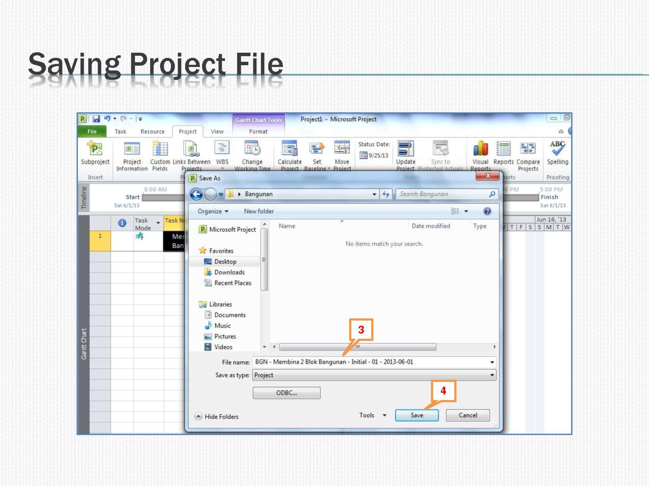Click the task indicator info column icon
Viewport: 649px width, 486px height.
click(x=122, y=223)
